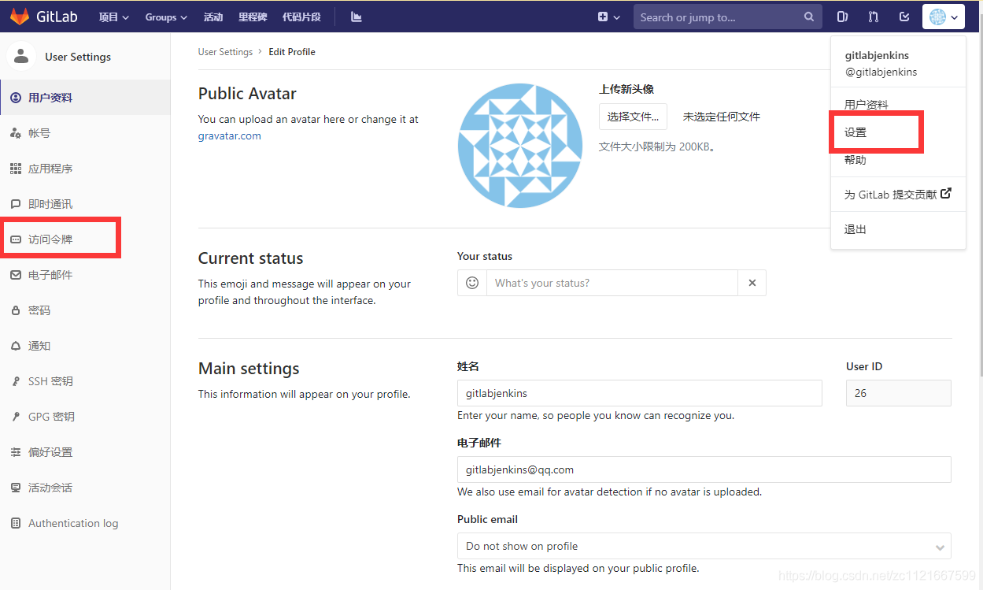Click the 访问令牌 token sidebar icon

click(16, 239)
